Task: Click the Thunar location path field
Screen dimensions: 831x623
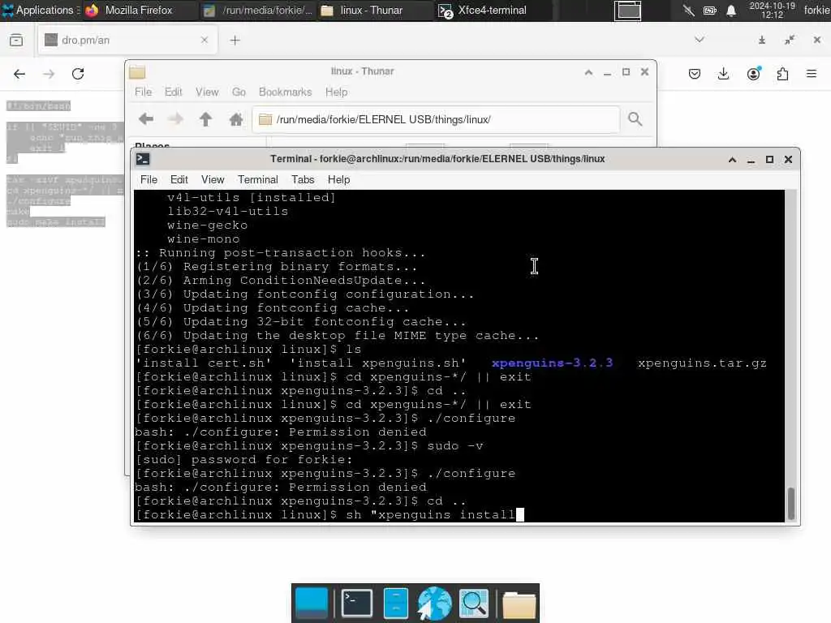Action: click(436, 120)
